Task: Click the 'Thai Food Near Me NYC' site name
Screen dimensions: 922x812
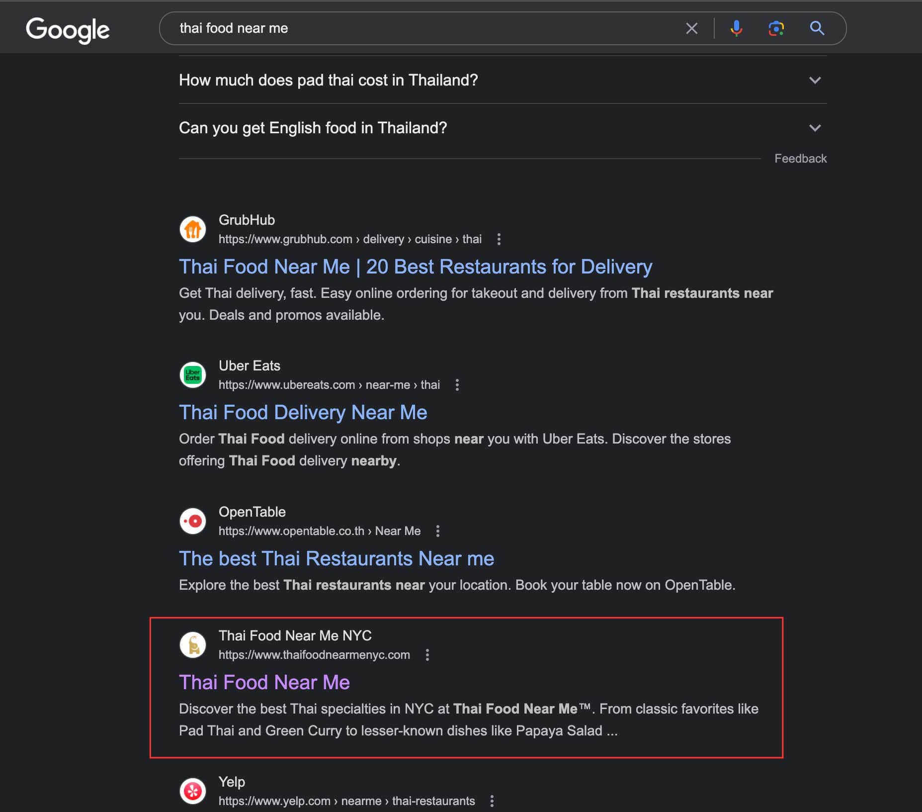Action: 295,635
